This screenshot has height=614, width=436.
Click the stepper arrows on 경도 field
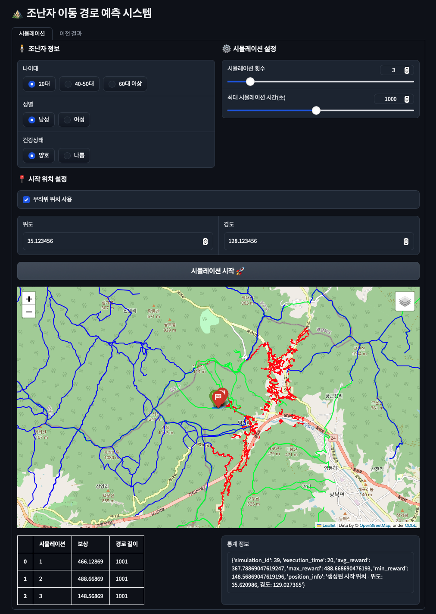click(406, 241)
